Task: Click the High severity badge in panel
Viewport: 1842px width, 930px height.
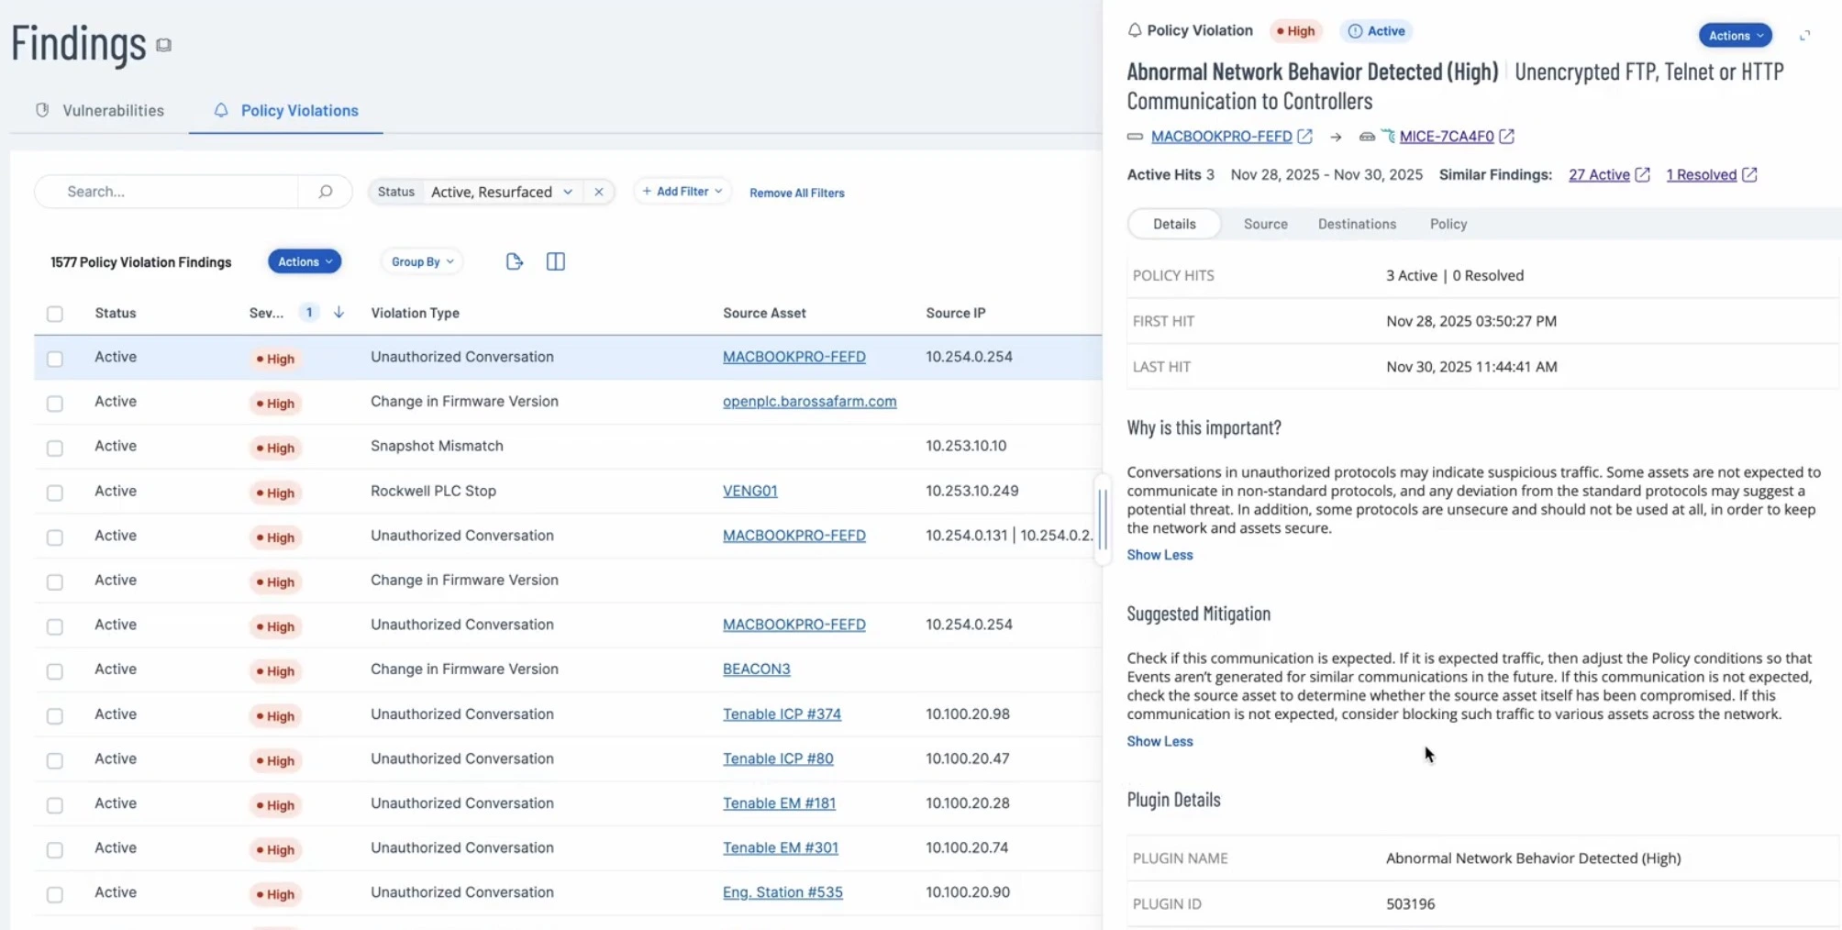Action: 1295,31
